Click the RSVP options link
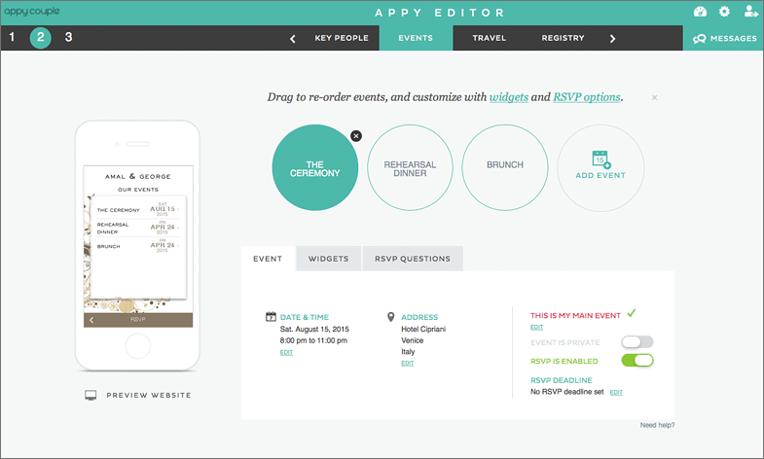 586,97
